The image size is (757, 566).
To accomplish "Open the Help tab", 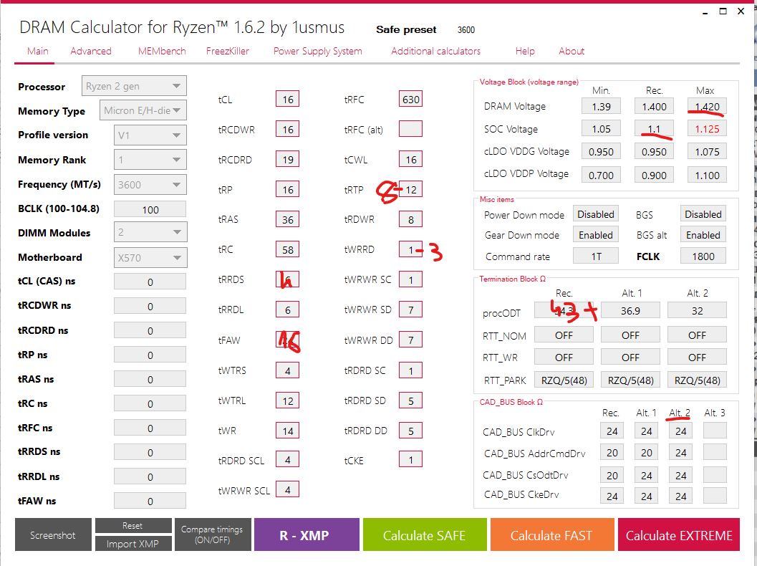I will (x=525, y=51).
